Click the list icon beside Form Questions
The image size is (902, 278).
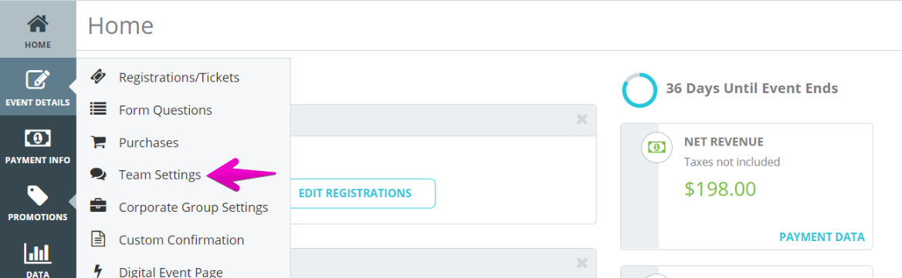click(x=98, y=109)
